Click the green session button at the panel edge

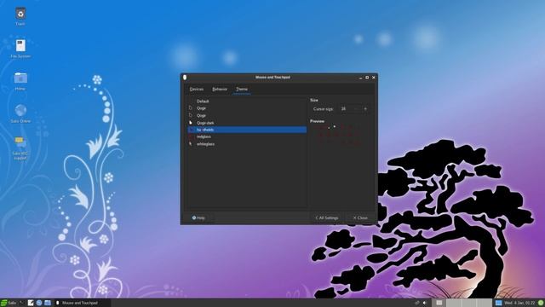click(x=541, y=303)
